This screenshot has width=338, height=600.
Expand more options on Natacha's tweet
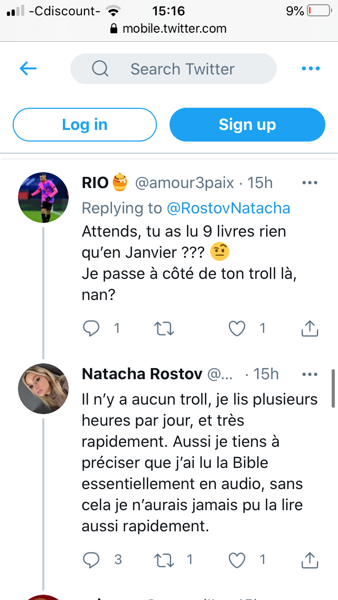point(309,374)
